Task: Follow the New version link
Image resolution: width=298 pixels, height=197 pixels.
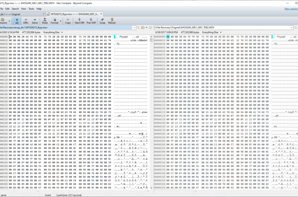Action: coord(291,9)
